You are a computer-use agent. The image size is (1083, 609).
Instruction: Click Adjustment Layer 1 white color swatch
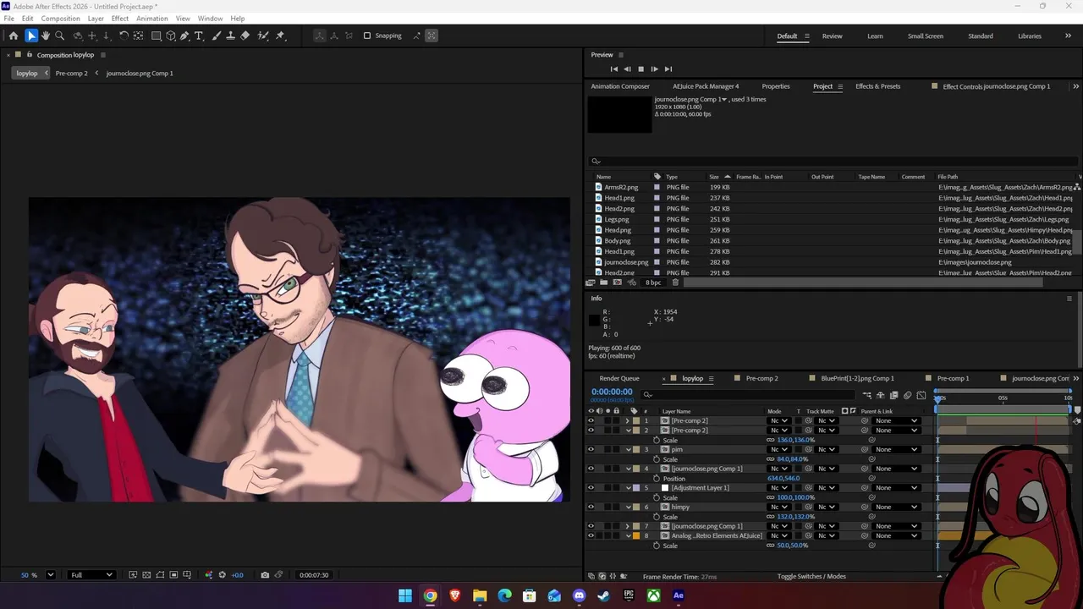click(665, 488)
